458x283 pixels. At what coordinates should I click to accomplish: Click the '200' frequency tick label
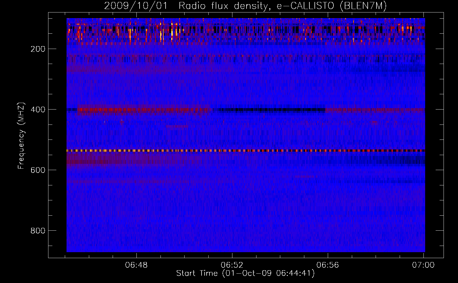point(38,49)
